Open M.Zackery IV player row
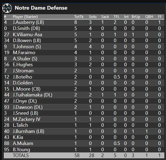 [x=26, y=119]
